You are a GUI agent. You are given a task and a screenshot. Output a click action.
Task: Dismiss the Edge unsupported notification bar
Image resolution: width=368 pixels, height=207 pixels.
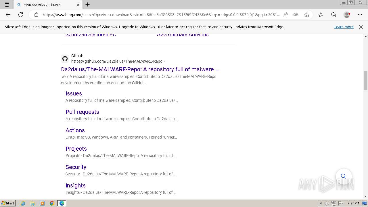point(361,27)
